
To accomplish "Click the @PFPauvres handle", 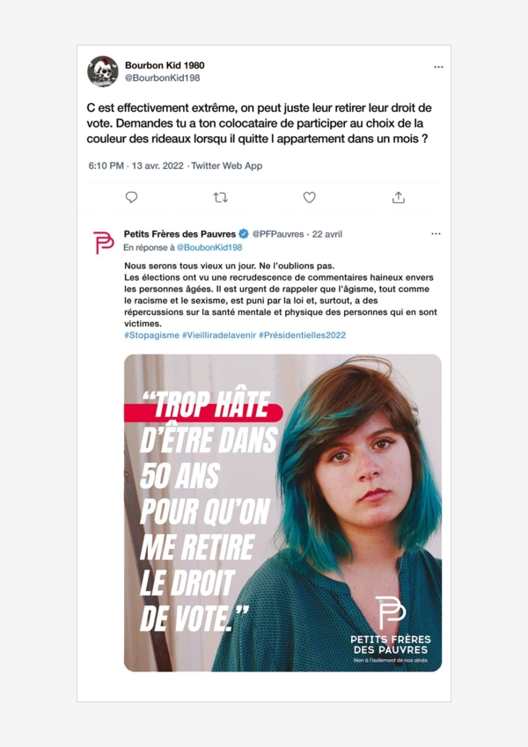I will coord(278,234).
